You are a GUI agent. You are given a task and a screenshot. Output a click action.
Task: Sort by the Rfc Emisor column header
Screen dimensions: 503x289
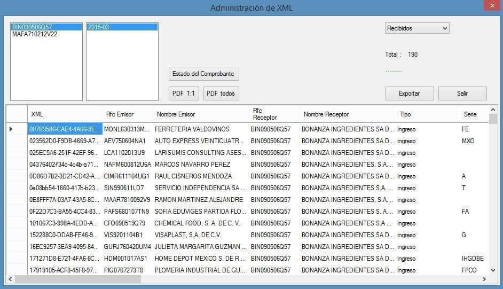tap(128, 114)
